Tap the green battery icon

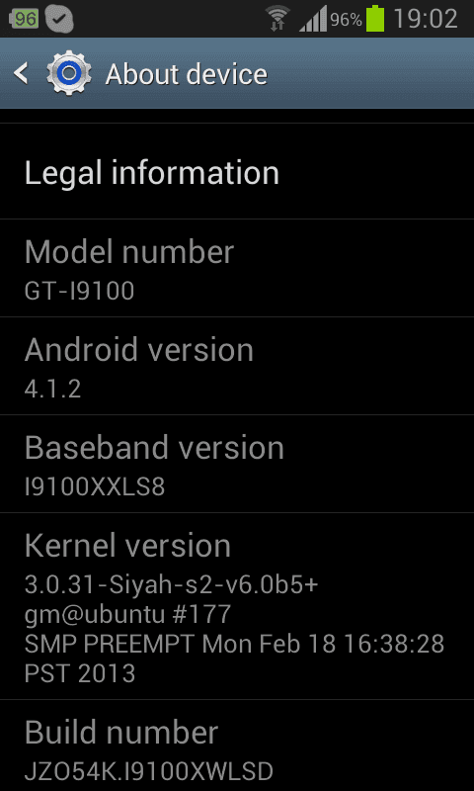point(375,19)
